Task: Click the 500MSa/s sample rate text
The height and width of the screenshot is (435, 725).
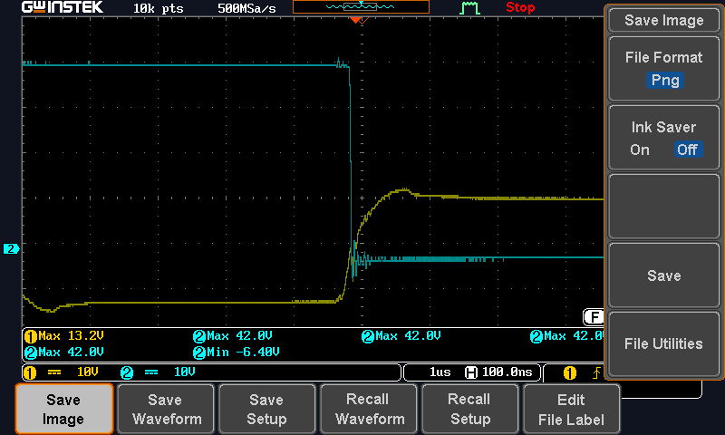Action: [x=246, y=8]
